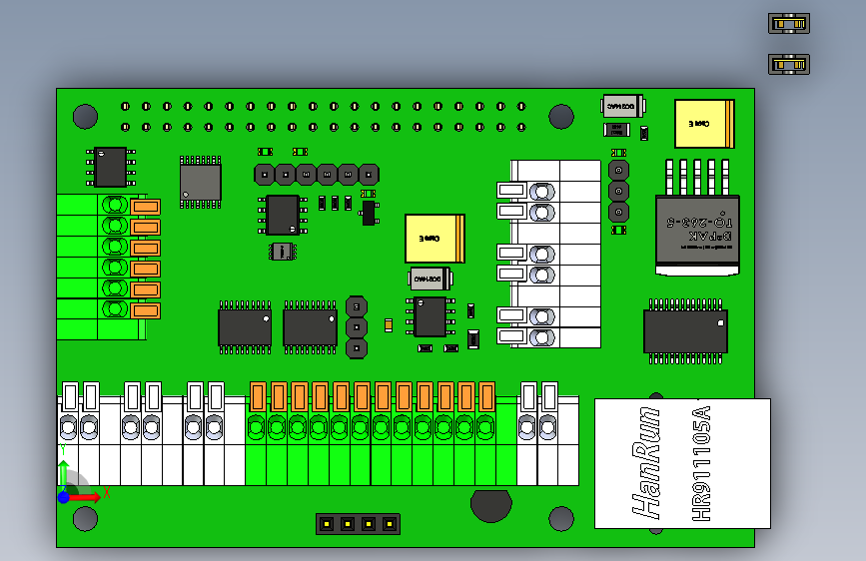Image resolution: width=866 pixels, height=561 pixels.
Task: Click the HanRun logo text
Action: (x=646, y=463)
